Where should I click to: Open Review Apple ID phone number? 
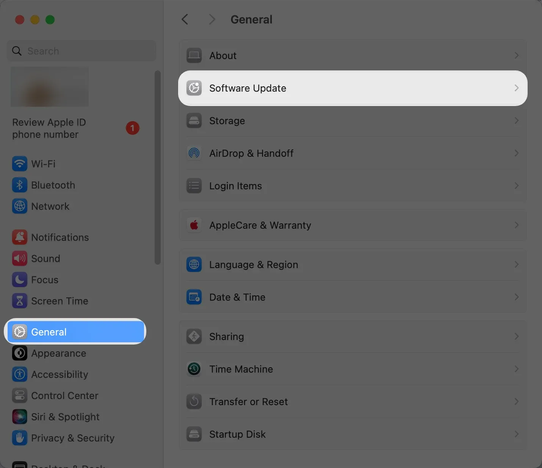coord(49,128)
